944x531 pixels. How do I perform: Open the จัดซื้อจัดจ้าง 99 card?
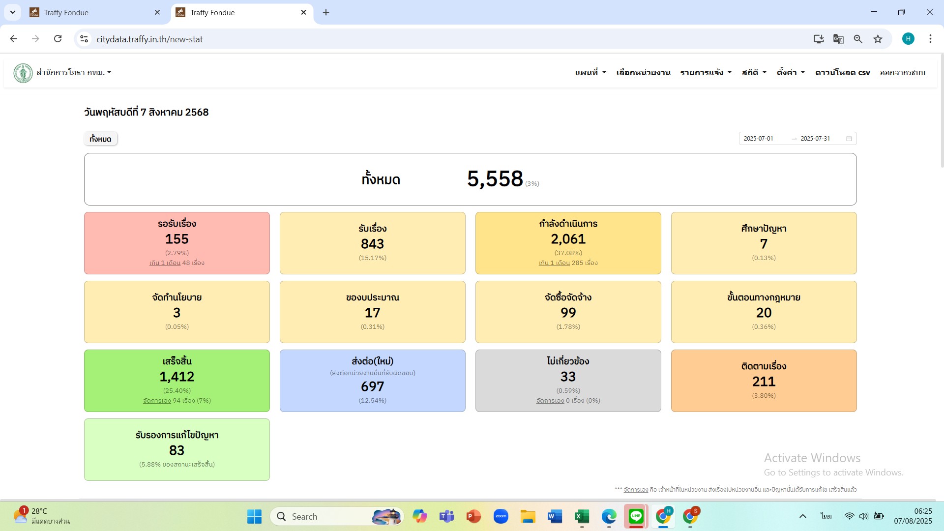(x=568, y=312)
